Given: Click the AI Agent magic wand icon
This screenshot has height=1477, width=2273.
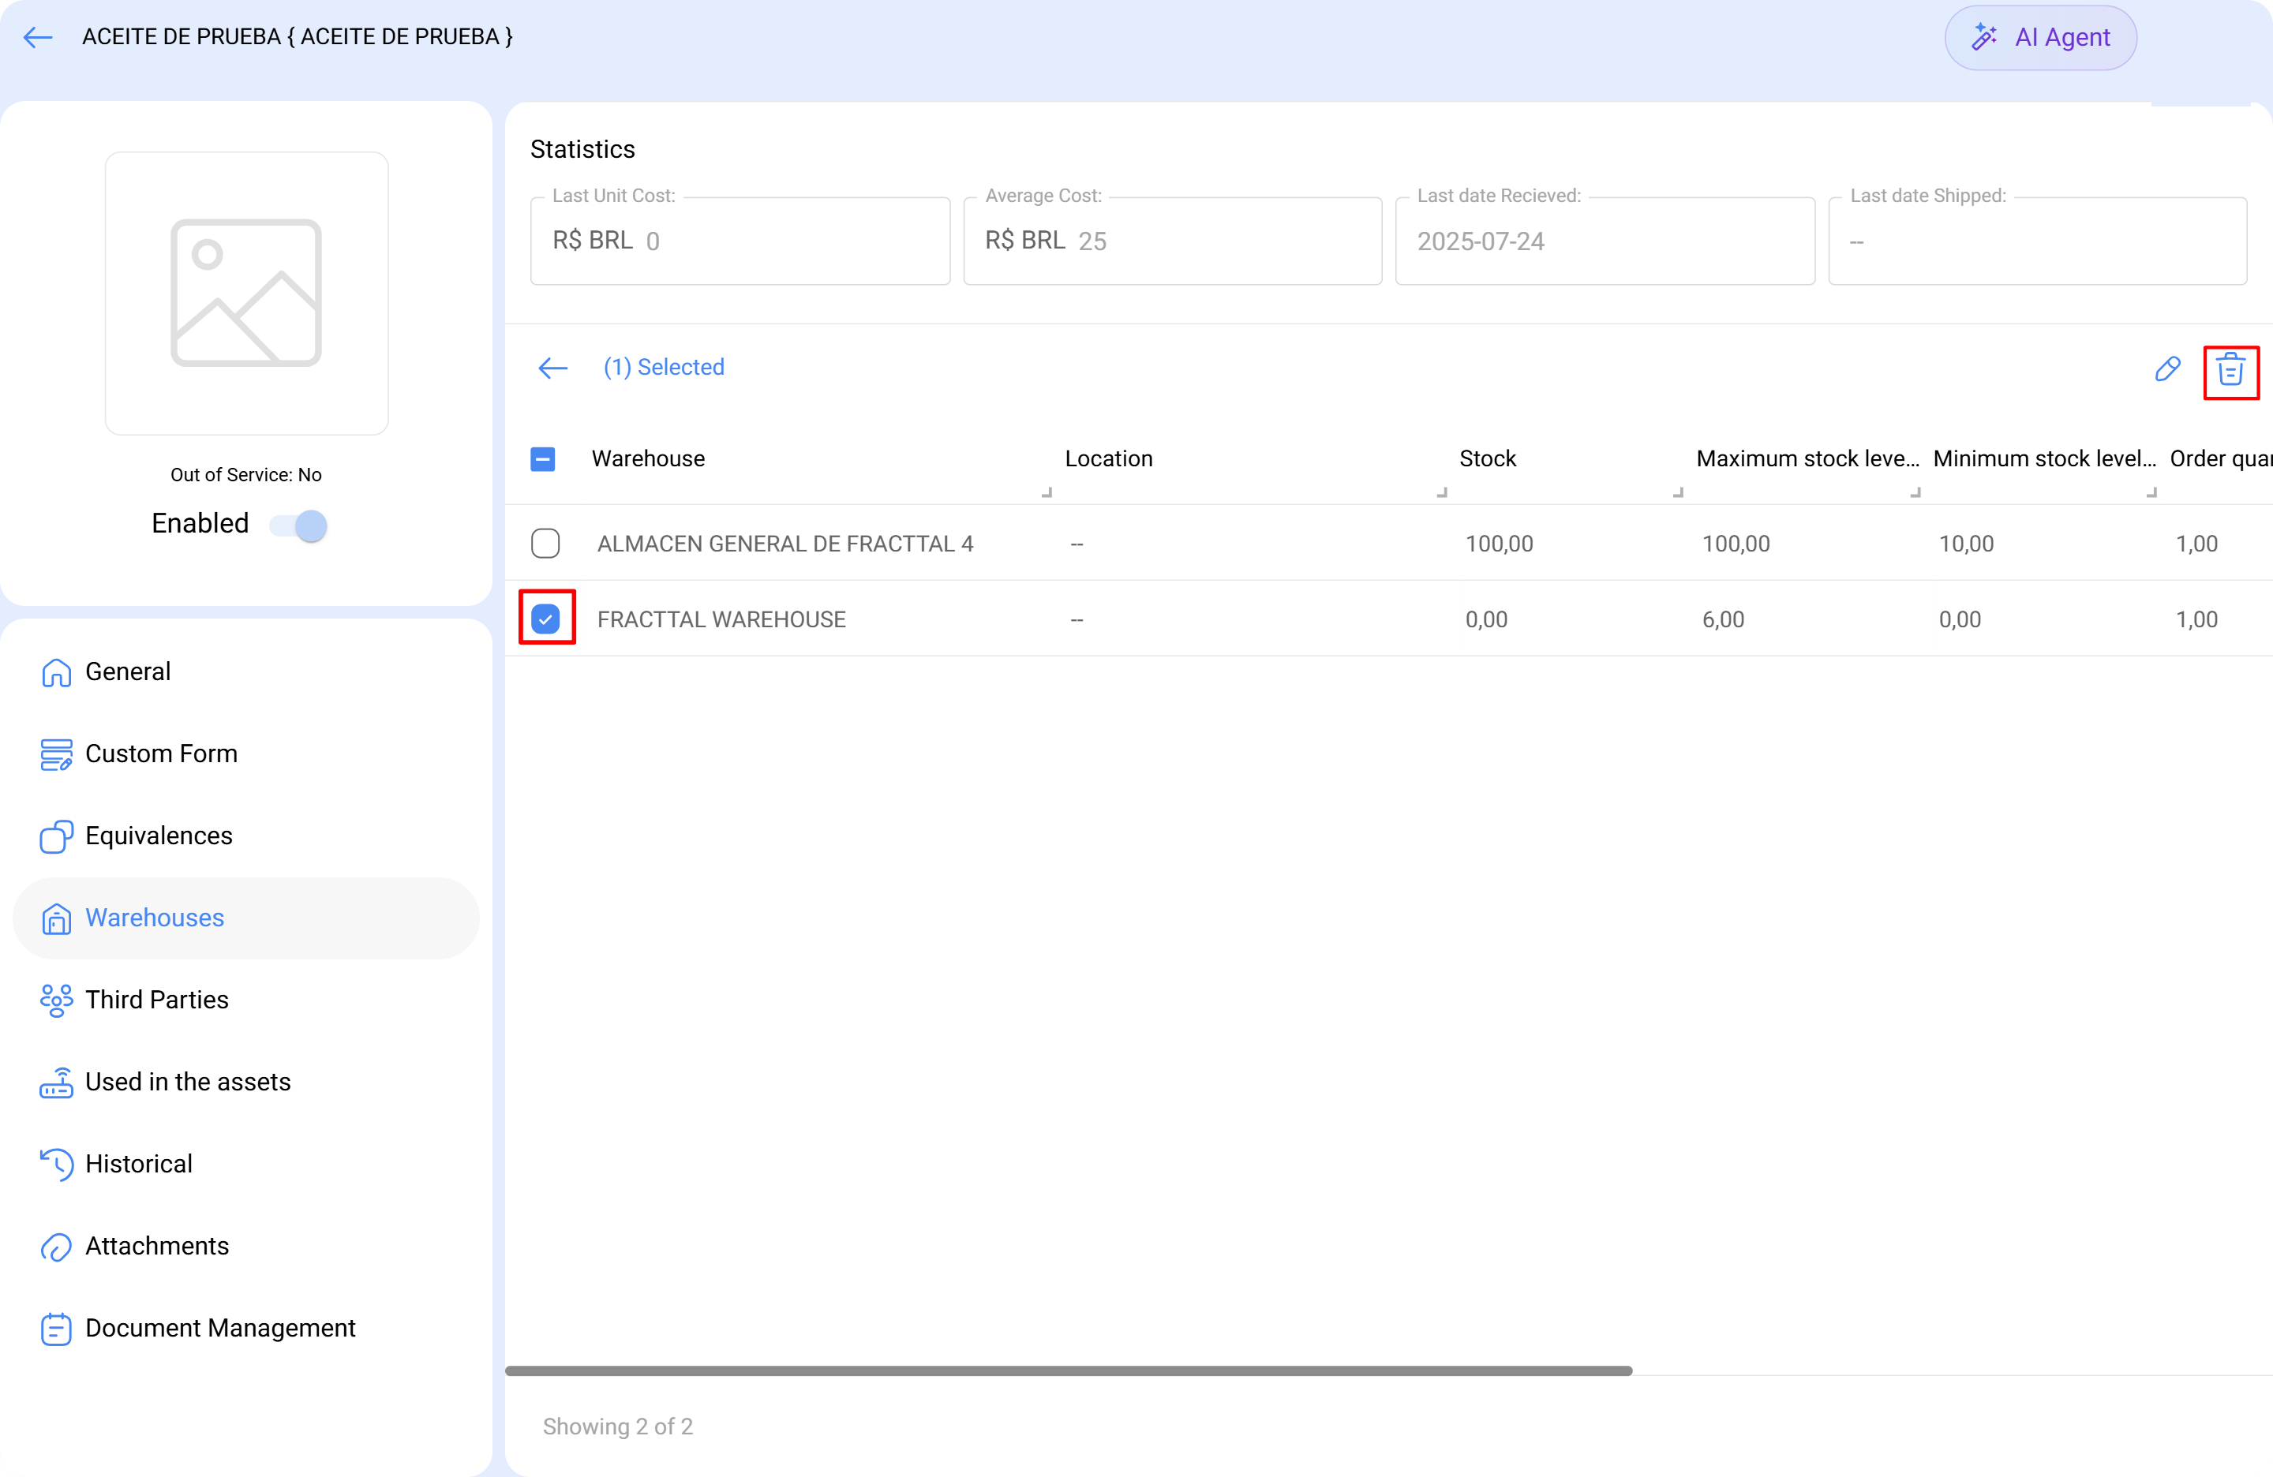Looking at the screenshot, I should point(1985,37).
